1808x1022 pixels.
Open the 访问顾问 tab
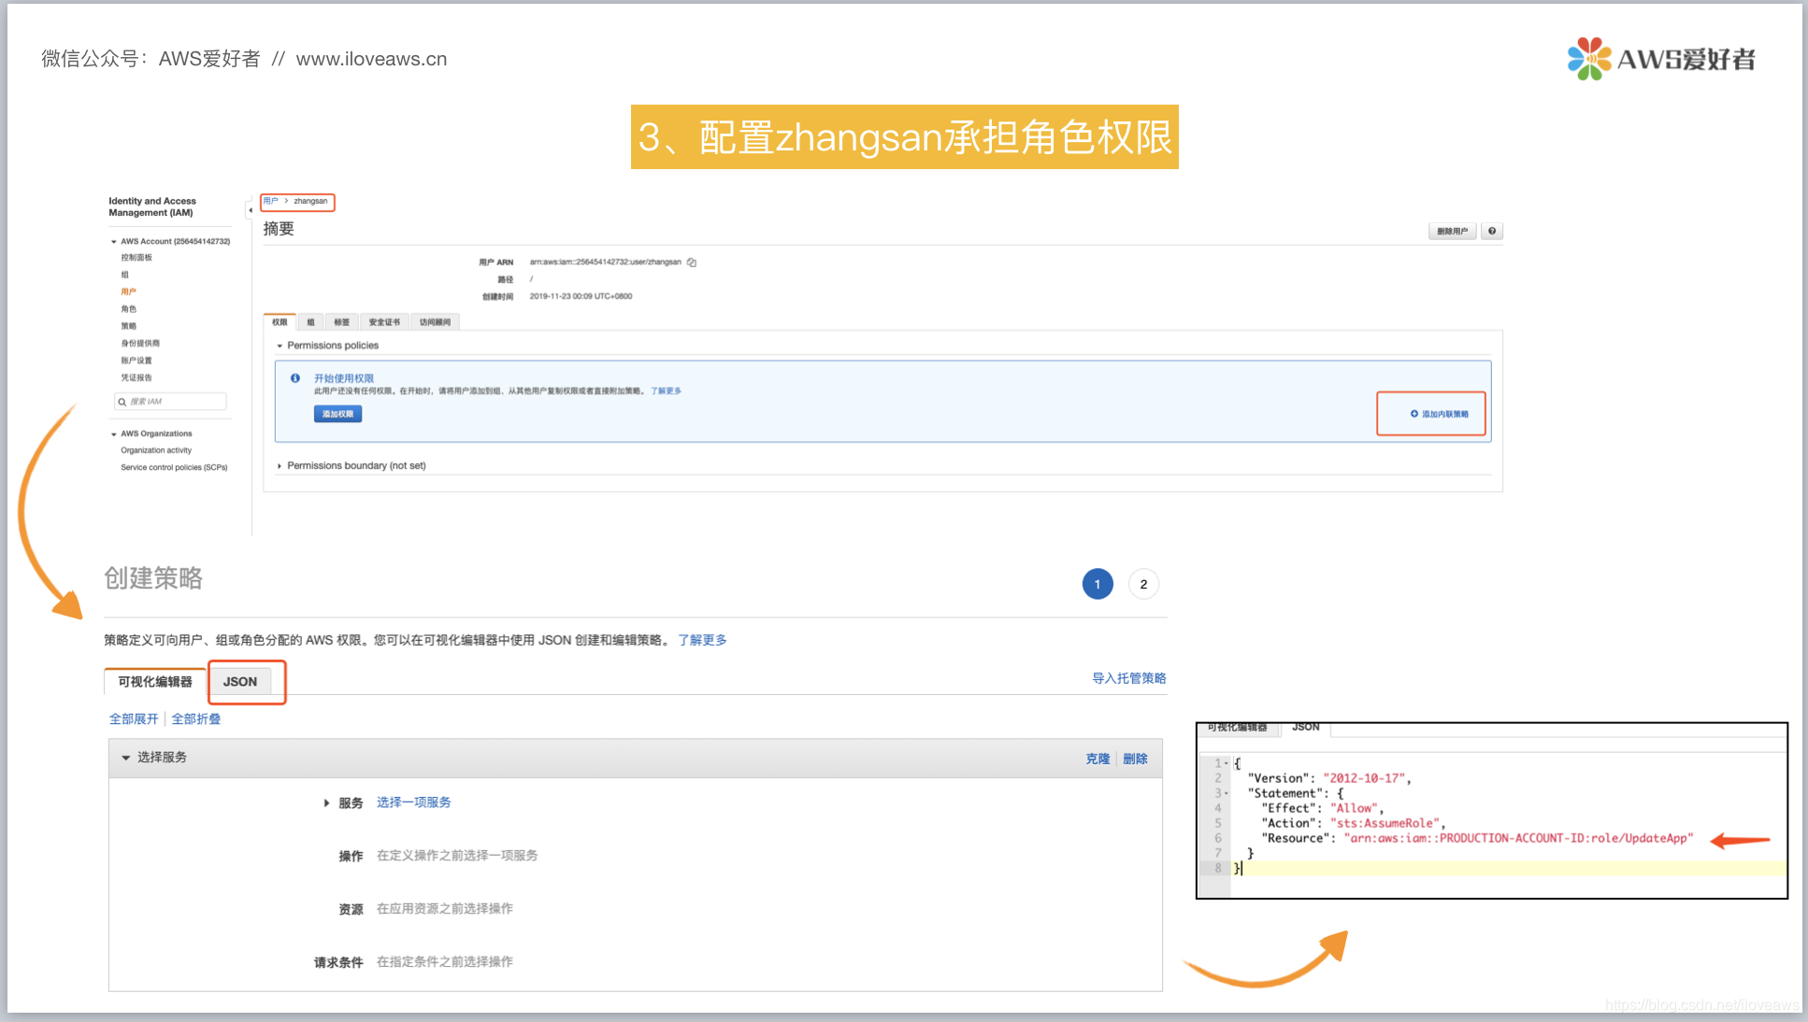(x=435, y=322)
